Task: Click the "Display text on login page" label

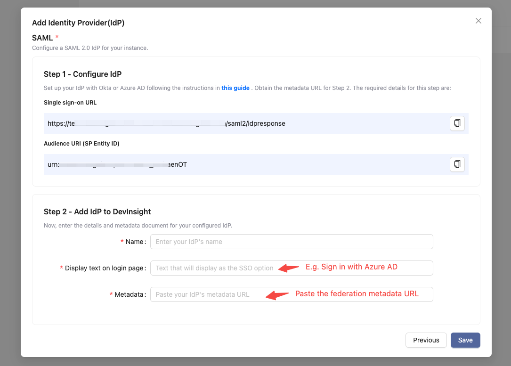Action: pos(104,268)
